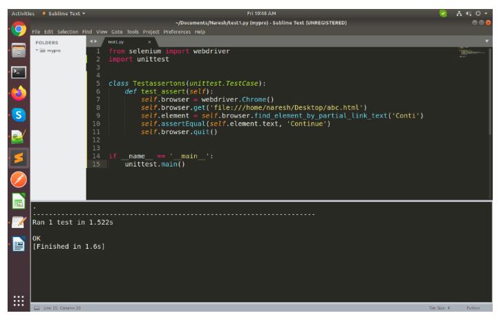
Task: Click Activities in the top bar
Action: (x=23, y=13)
